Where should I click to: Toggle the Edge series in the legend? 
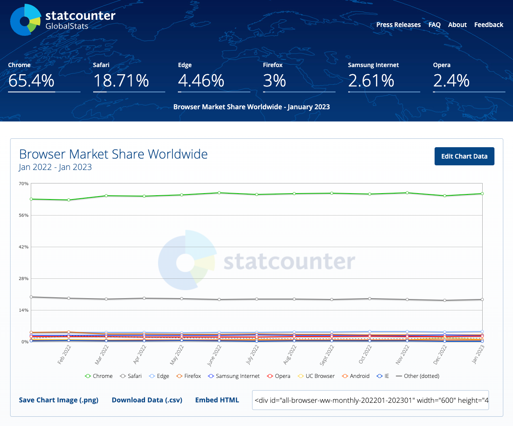(159, 376)
